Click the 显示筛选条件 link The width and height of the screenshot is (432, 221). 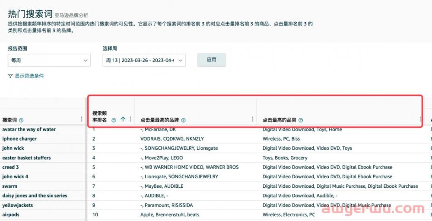pyautogui.click(x=29, y=76)
